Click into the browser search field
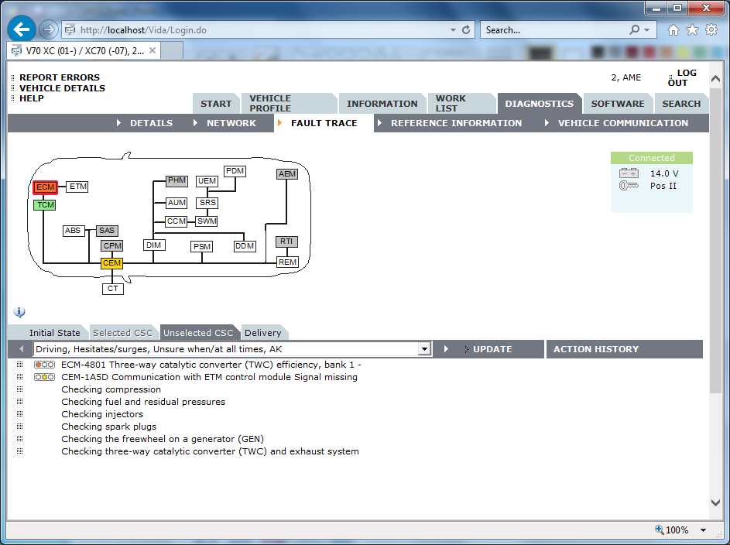 click(553, 30)
